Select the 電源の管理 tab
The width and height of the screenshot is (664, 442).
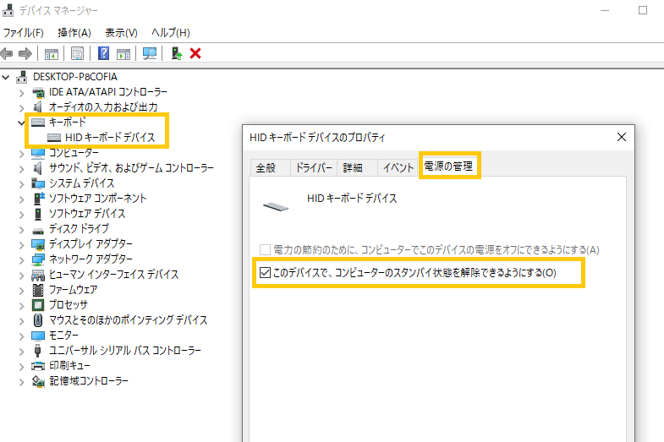point(448,166)
